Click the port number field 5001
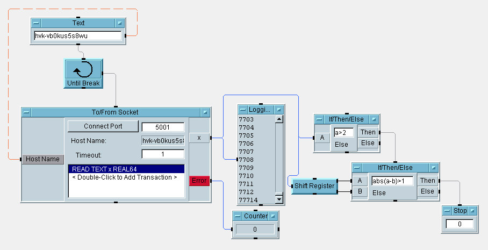The width and height of the screenshot is (488, 250). coord(162,127)
